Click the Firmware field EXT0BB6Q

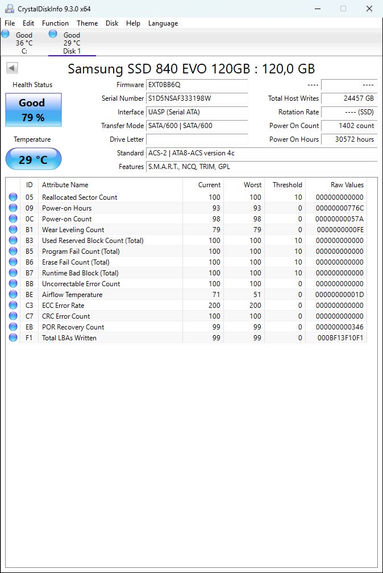[197, 85]
